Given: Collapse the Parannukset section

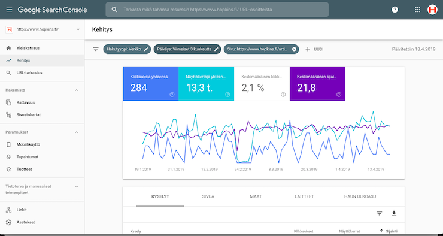Looking at the screenshot, I should (x=76, y=132).
